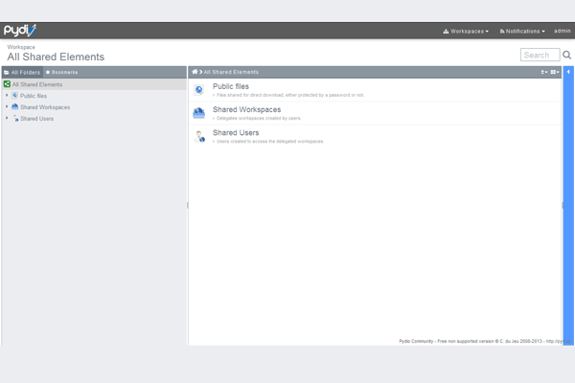Expand the Shared Users tree node
Screen dimensions: 575x383
[x=7, y=119]
